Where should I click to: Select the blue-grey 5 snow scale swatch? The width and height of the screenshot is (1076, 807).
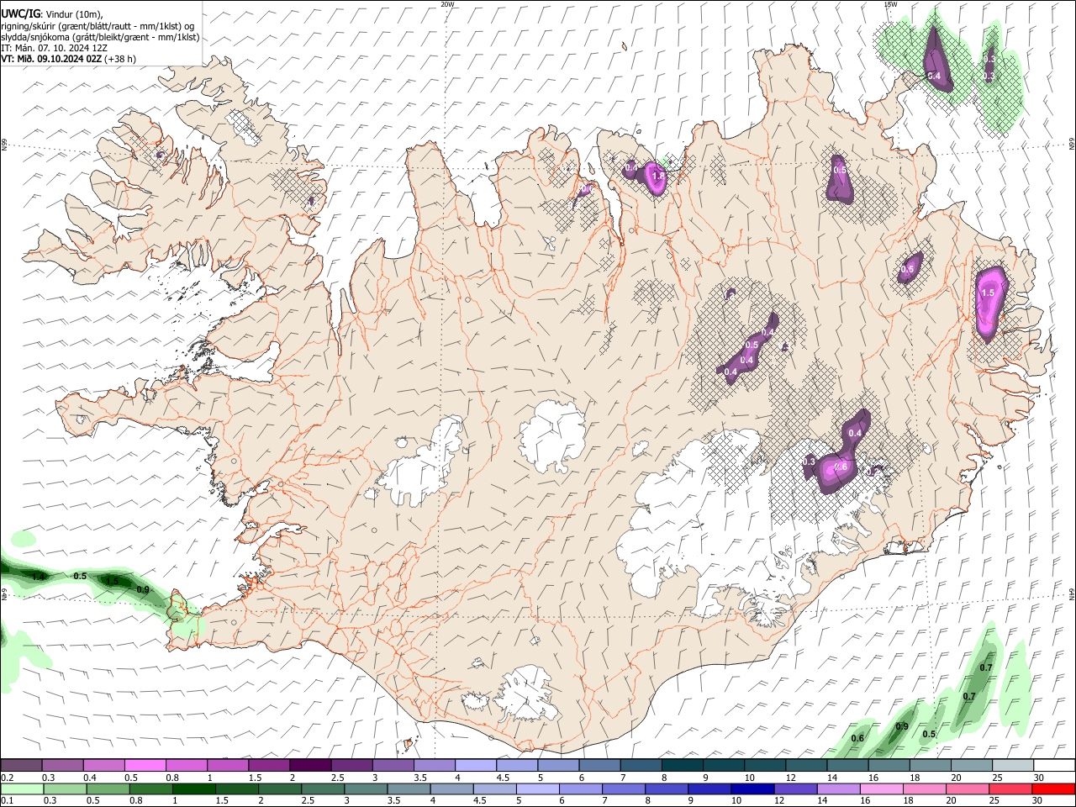coord(557,765)
